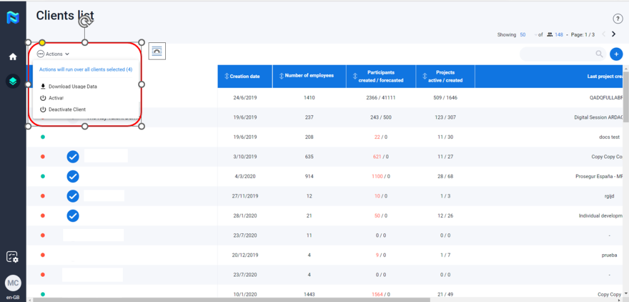The height and width of the screenshot is (302, 629).
Task: Uncheck the client row dated 3/10/2019
Action: click(72, 157)
